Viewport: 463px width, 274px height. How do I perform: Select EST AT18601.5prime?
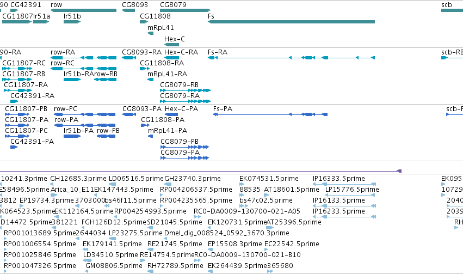coord(292,190)
